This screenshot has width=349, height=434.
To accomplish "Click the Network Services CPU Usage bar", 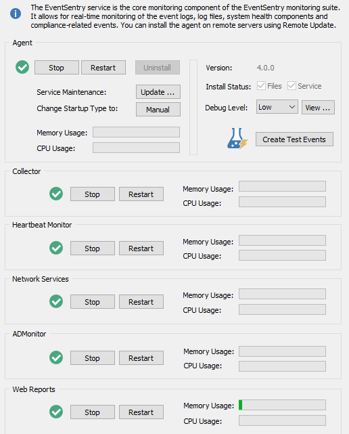I will pos(282,309).
